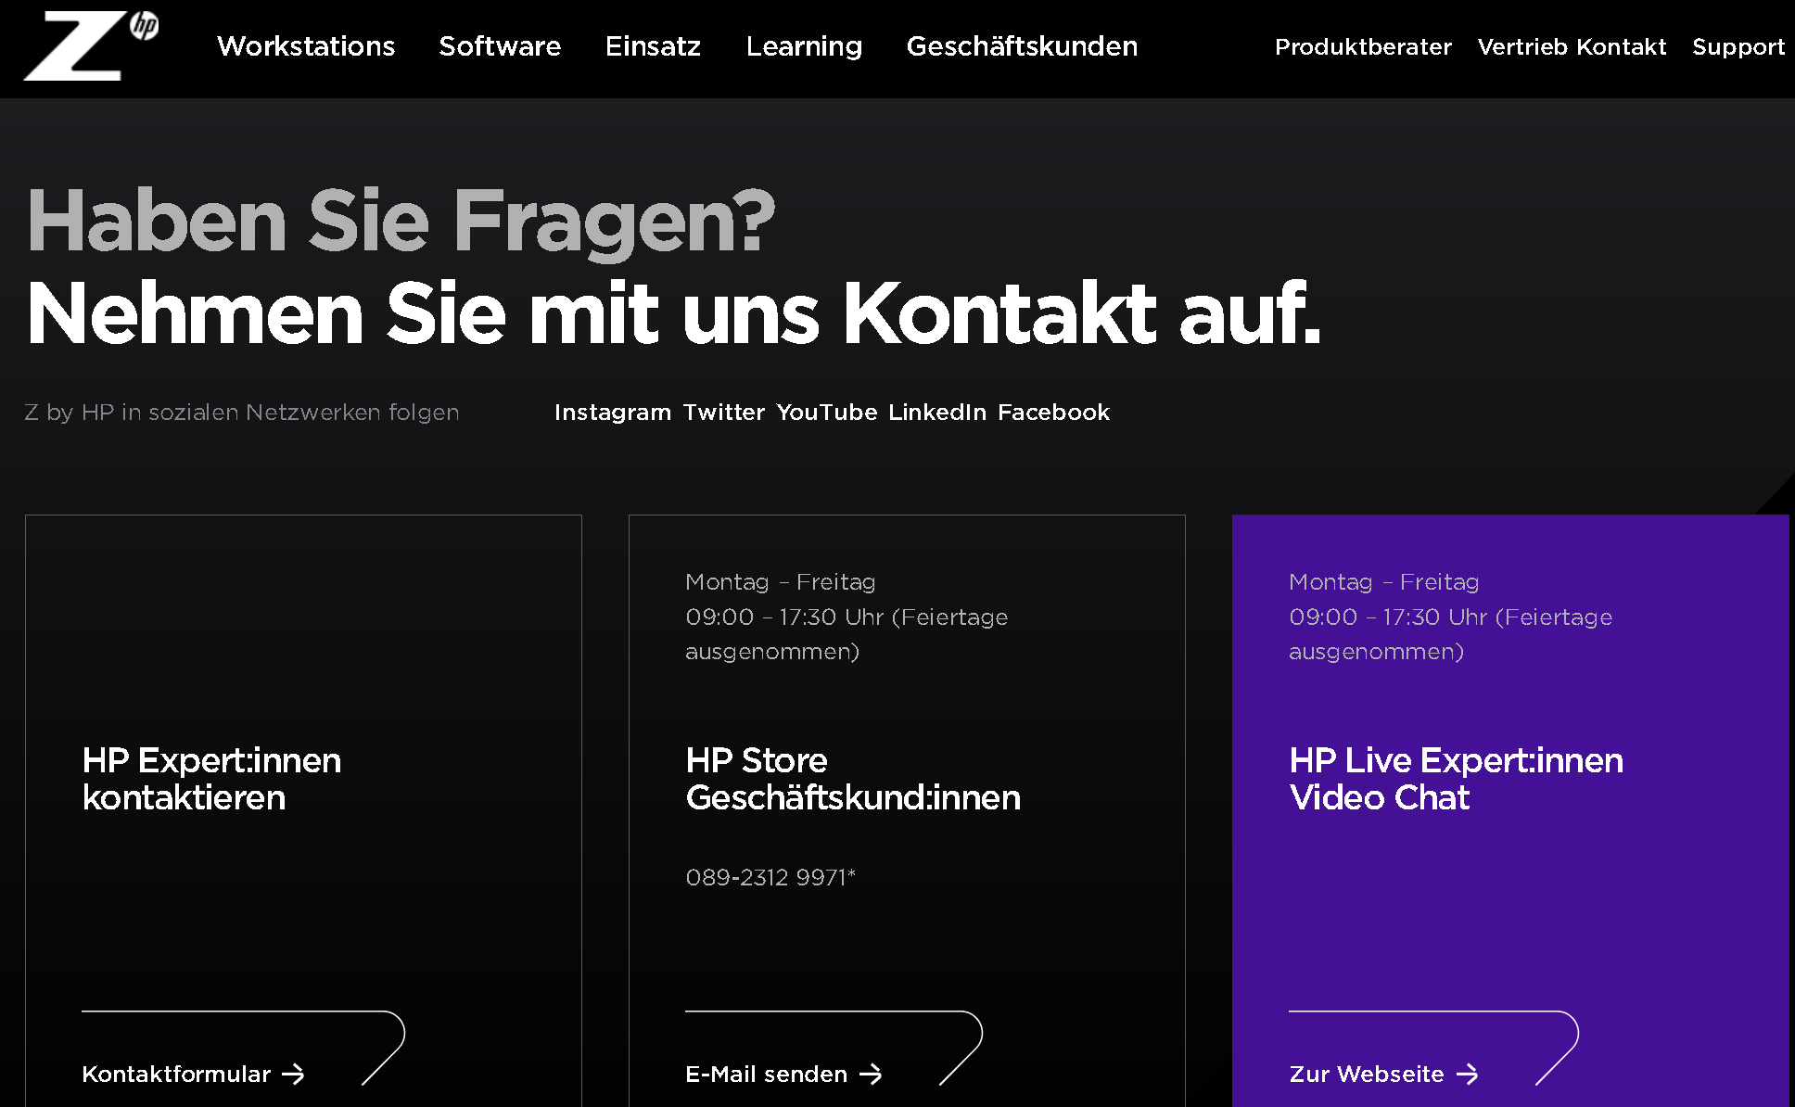
Task: Click the arrow icon beside E-Mail senden
Action: pos(871,1074)
